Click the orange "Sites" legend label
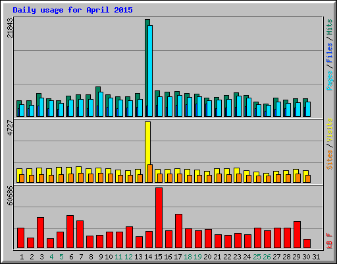The height and width of the screenshot is (264, 337). (330, 160)
